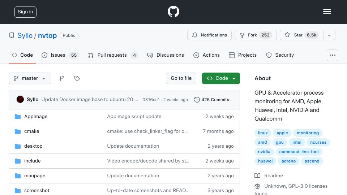347x195 pixels.
Task: Select the huawei topic tag
Action: click(265, 161)
